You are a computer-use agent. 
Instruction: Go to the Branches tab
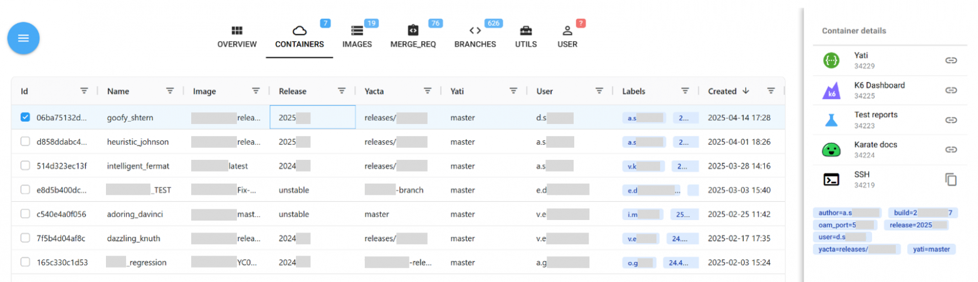pos(475,38)
